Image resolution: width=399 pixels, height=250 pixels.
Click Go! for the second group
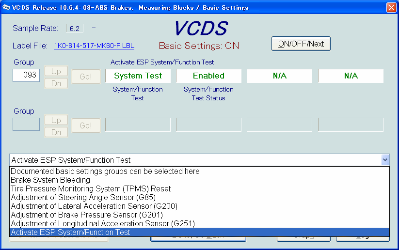coord(86,125)
